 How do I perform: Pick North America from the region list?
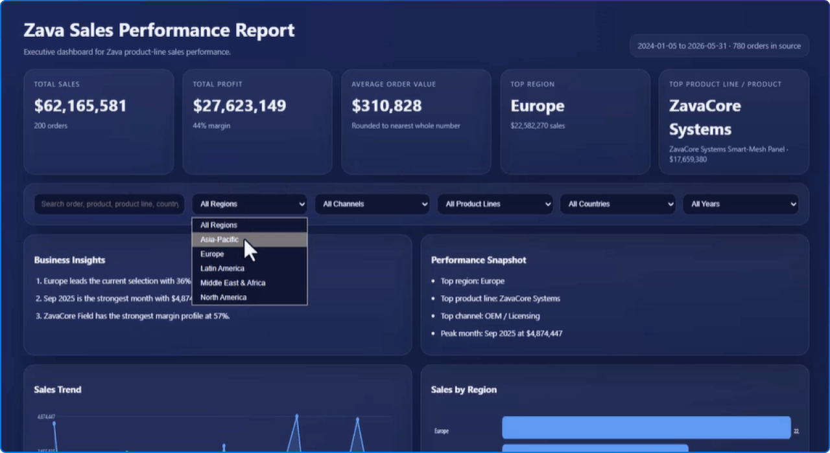coord(250,297)
